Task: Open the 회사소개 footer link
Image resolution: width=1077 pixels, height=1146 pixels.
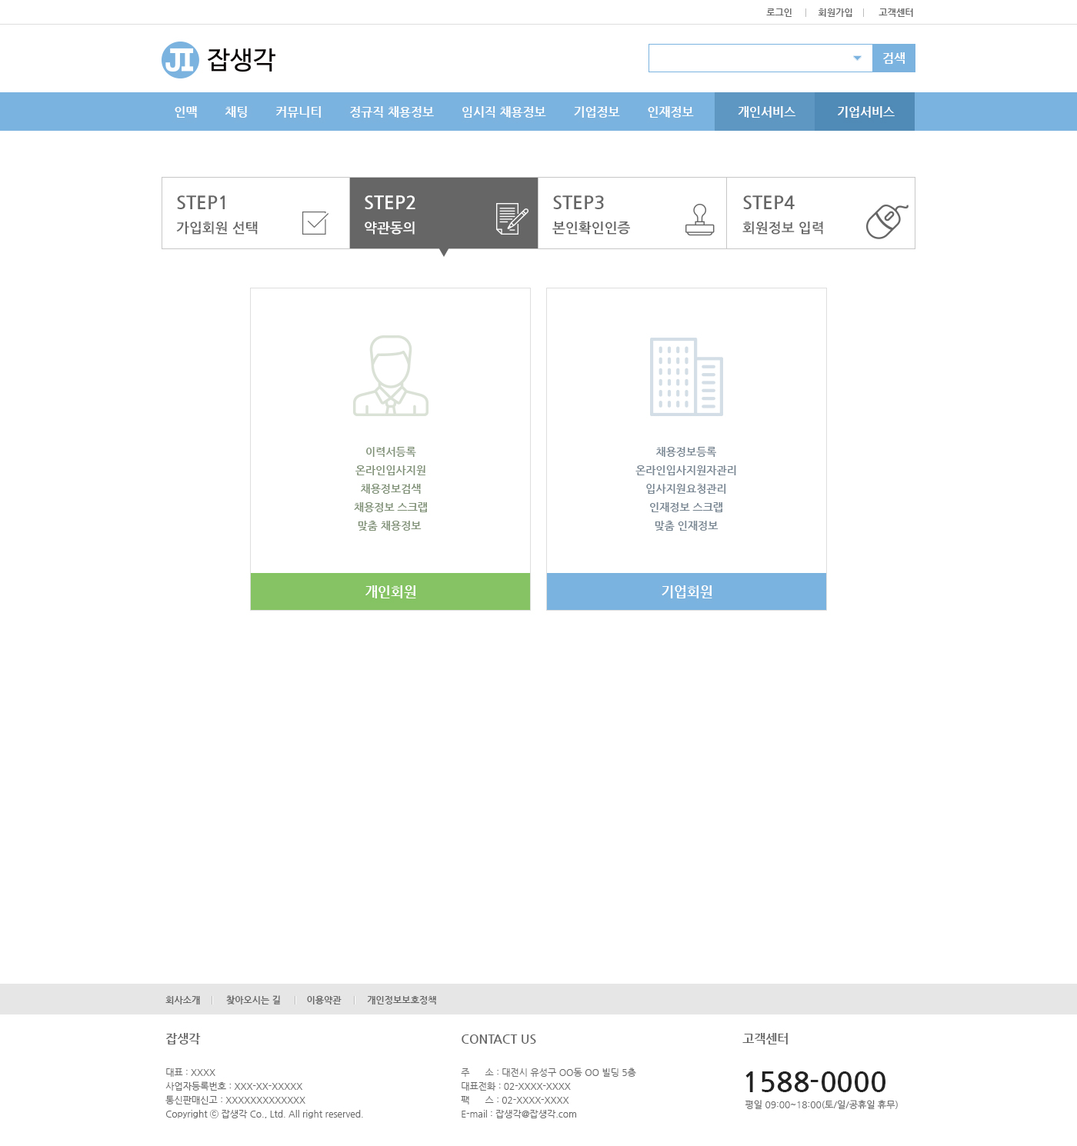Action: (183, 1000)
